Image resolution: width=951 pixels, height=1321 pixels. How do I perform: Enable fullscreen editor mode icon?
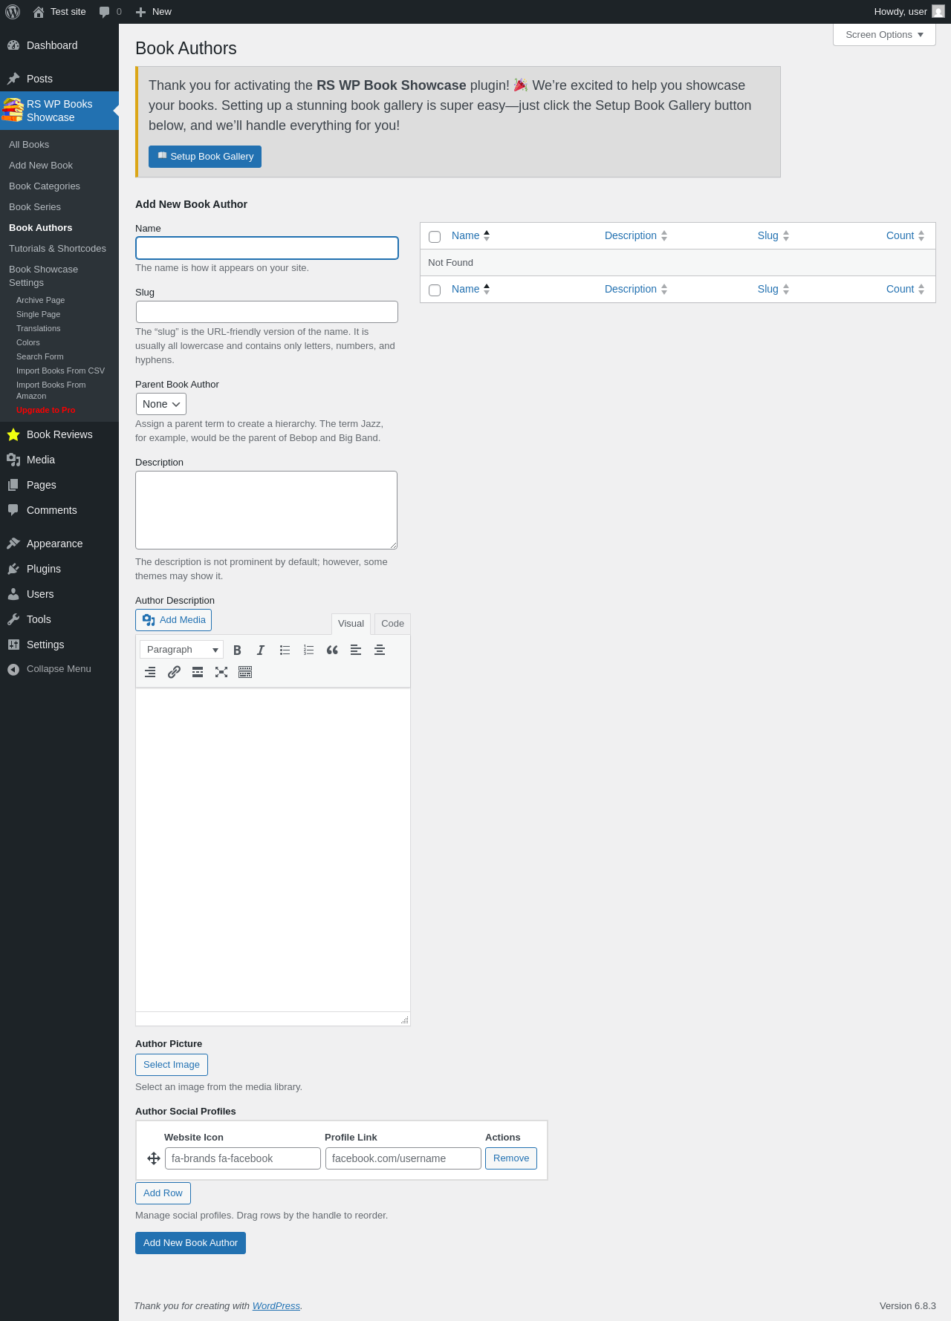click(x=221, y=672)
